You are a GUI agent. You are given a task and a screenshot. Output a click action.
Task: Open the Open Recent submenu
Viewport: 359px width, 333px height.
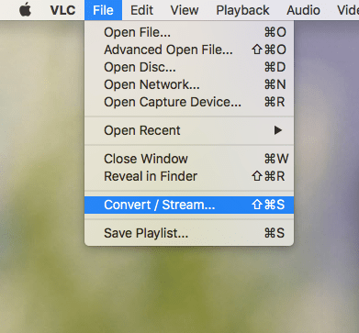pos(189,130)
